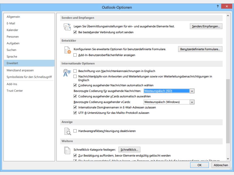Uncheck 'Internationale Domänennamen in E-Mail-Adressen zulassen'
Image resolution: width=234 pixels, height=175 pixels.
click(x=75, y=107)
